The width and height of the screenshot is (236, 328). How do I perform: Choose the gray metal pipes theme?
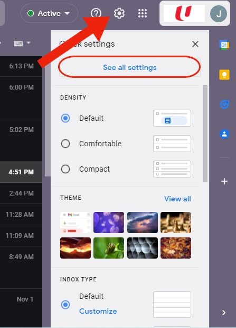tap(143, 248)
